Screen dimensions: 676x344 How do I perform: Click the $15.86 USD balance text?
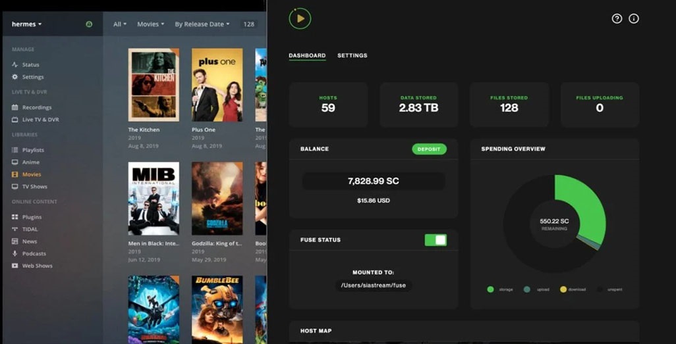point(374,201)
